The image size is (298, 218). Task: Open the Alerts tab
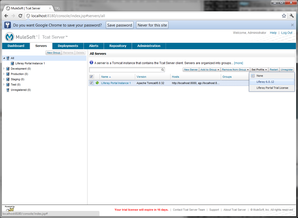94,46
